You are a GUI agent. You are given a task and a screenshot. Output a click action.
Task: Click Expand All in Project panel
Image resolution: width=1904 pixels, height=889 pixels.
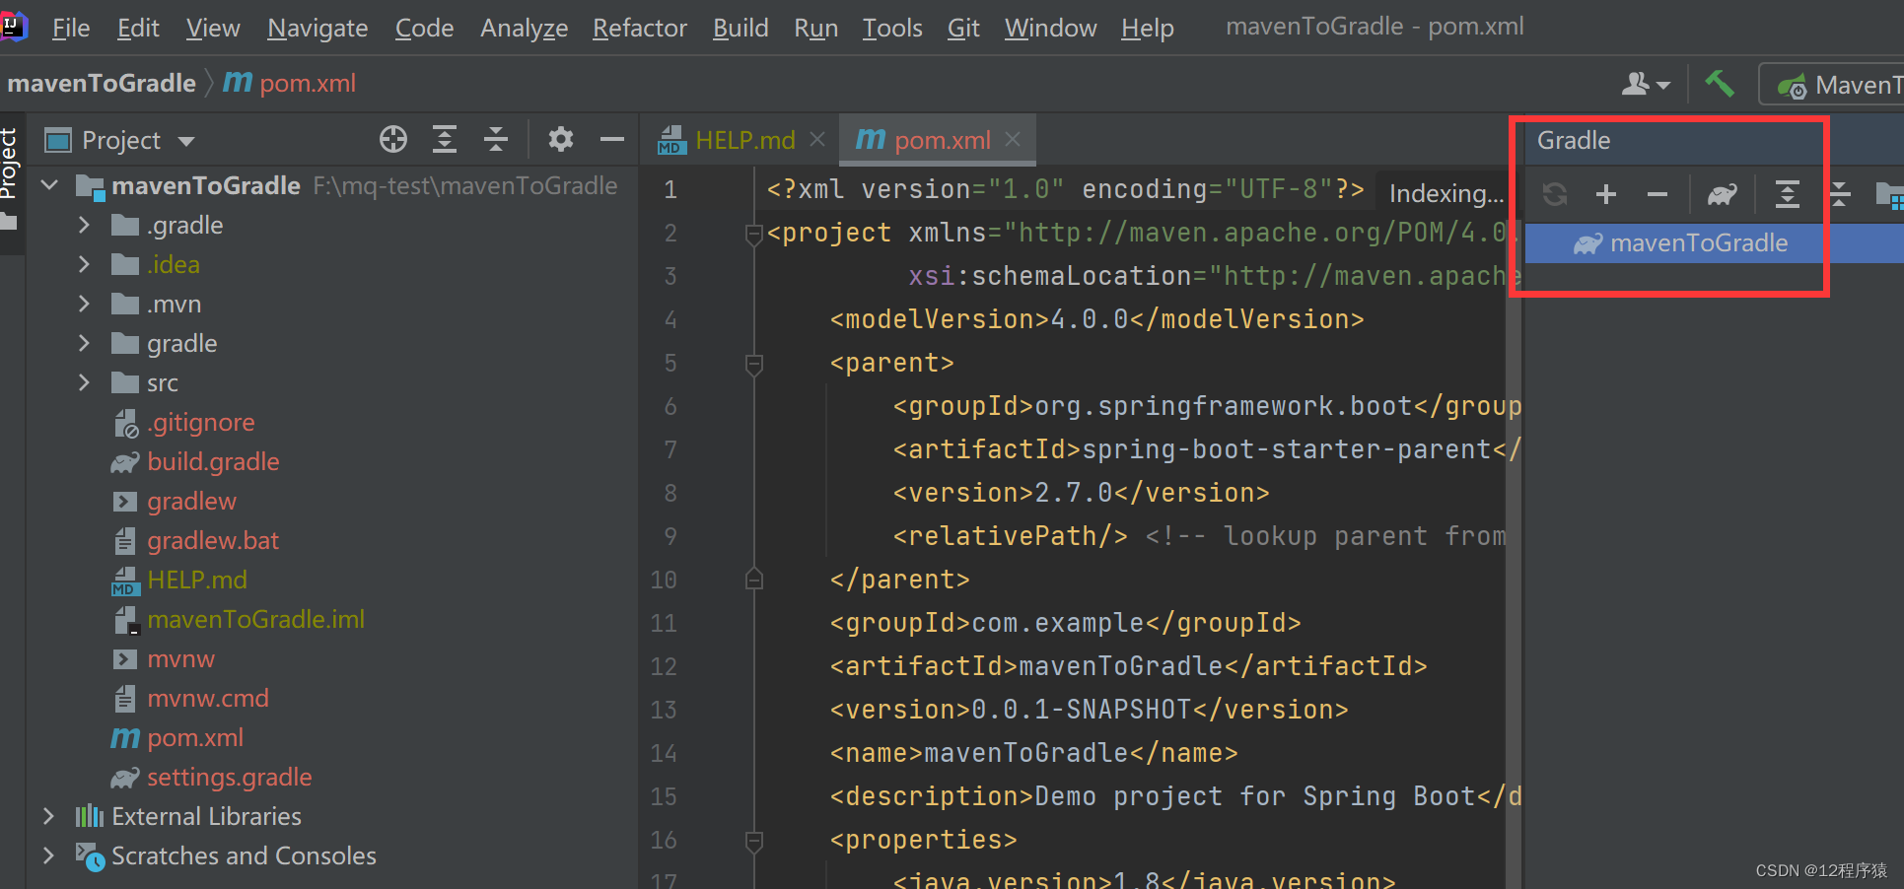pos(445,140)
